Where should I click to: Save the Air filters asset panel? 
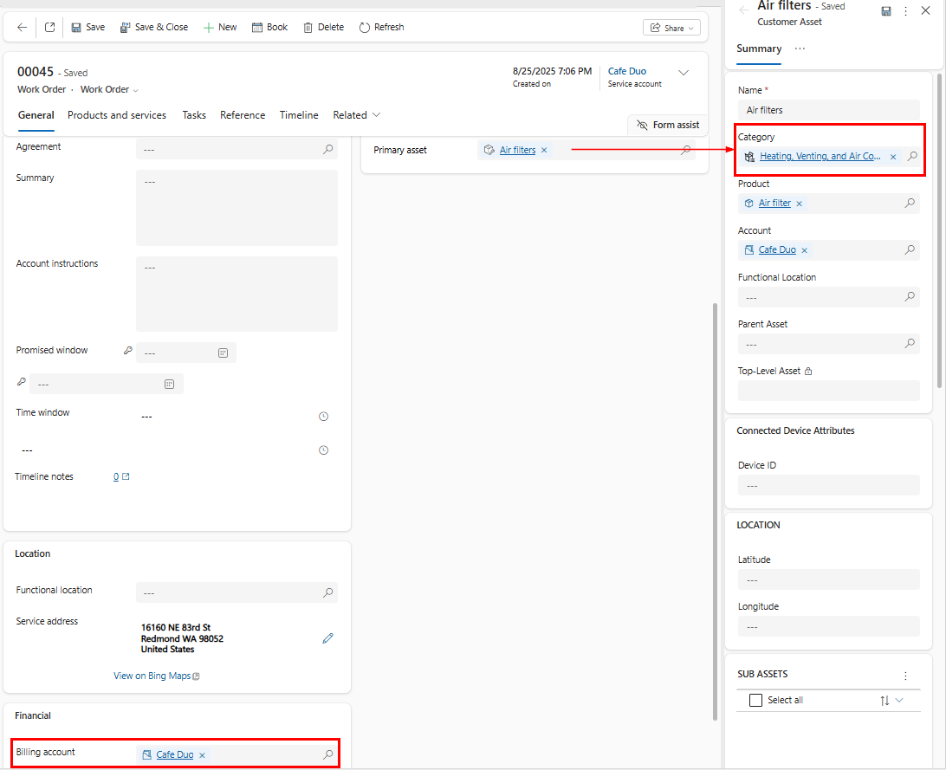886,10
